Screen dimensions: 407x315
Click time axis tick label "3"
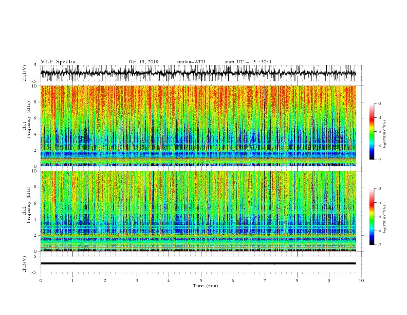pyautogui.click(x=137, y=281)
